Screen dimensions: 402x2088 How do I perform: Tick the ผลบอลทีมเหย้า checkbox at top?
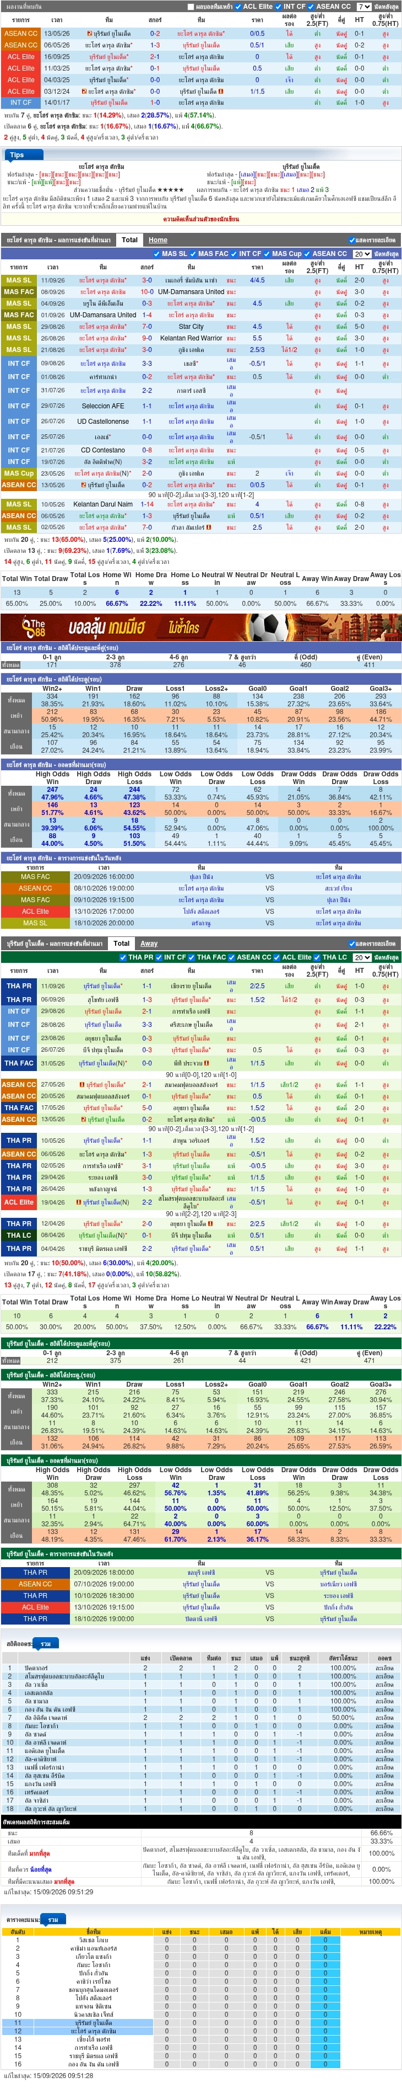click(192, 7)
